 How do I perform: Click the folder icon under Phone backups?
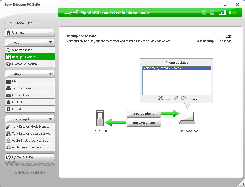tap(168, 98)
